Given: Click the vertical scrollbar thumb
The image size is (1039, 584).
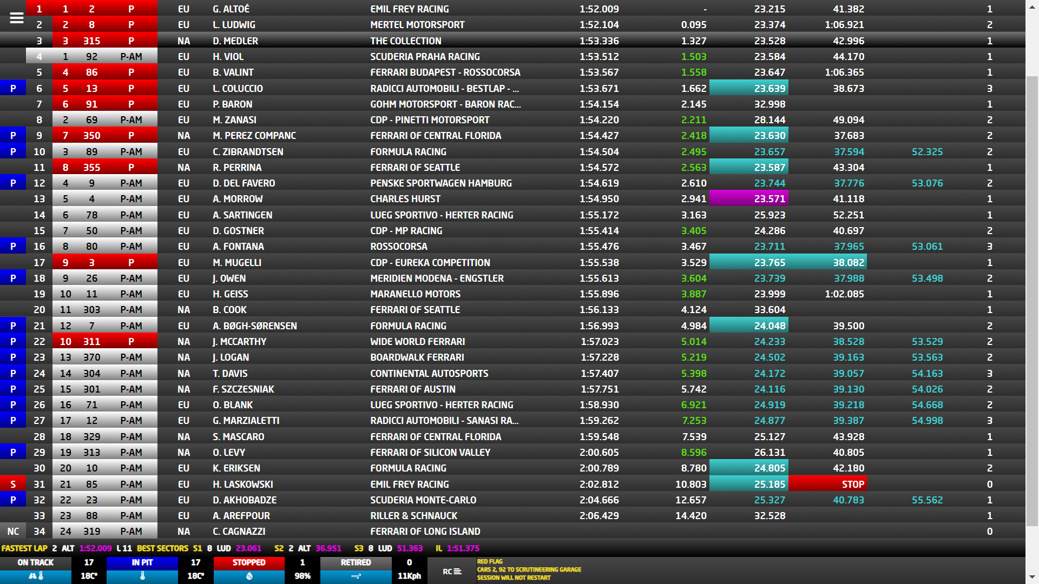Looking at the screenshot, I should 1032,300.
